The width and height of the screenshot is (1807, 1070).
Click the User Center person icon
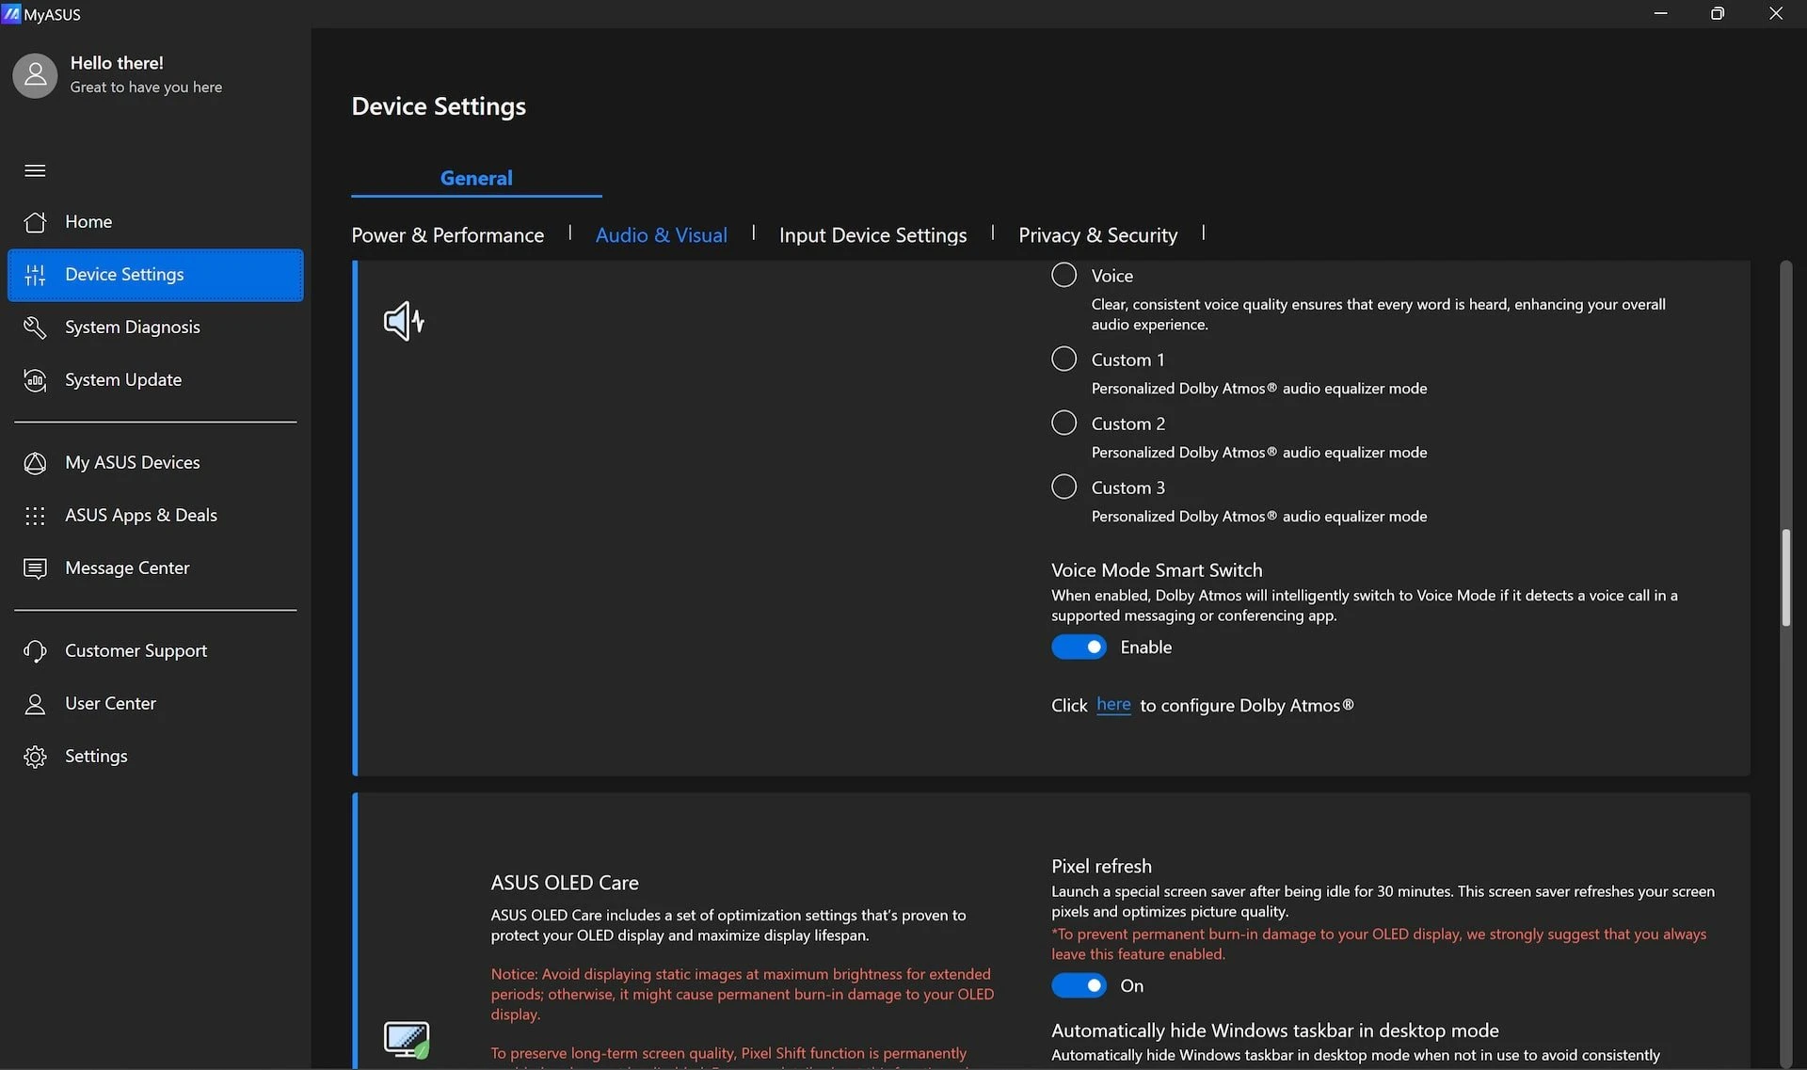(35, 704)
